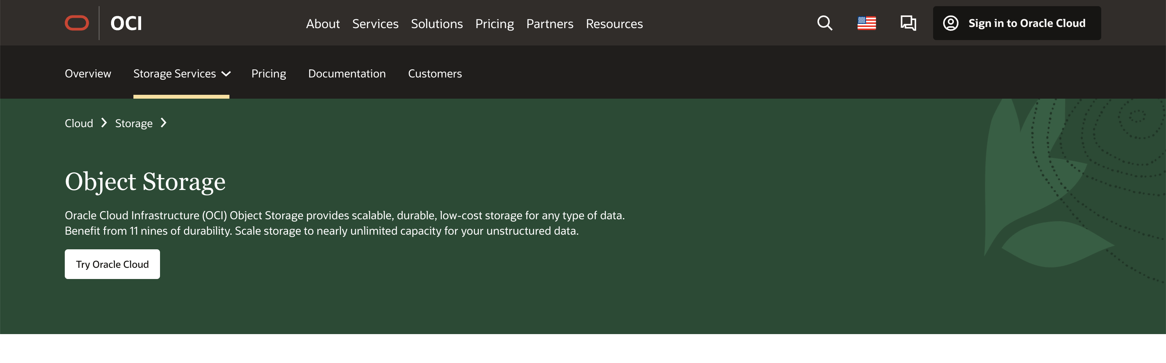The height and width of the screenshot is (363, 1166).
Task: Click the Try Oracle Cloud button
Action: (112, 264)
